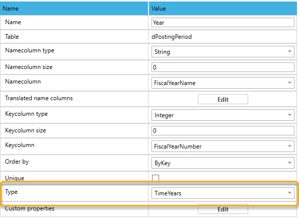This screenshot has width=299, height=218.
Task: Click the chevron arrow of ByKey dropdown
Action: [289, 163]
